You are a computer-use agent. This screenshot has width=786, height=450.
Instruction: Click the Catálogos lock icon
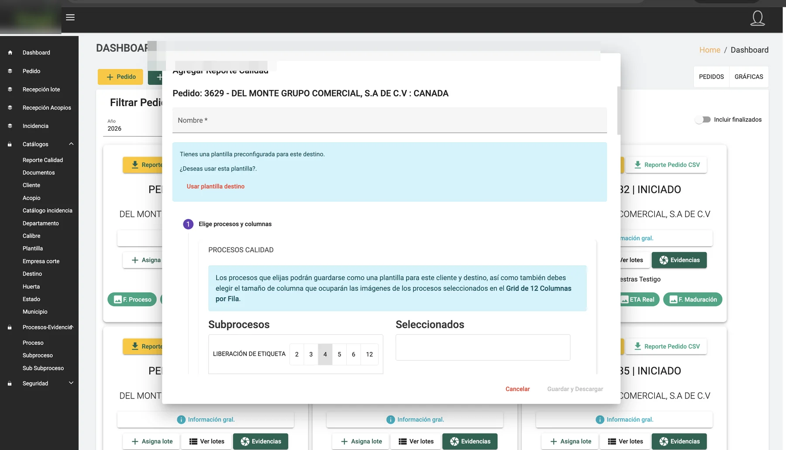click(x=10, y=144)
